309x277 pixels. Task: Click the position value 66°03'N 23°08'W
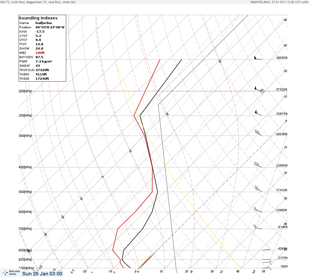coord(50,27)
